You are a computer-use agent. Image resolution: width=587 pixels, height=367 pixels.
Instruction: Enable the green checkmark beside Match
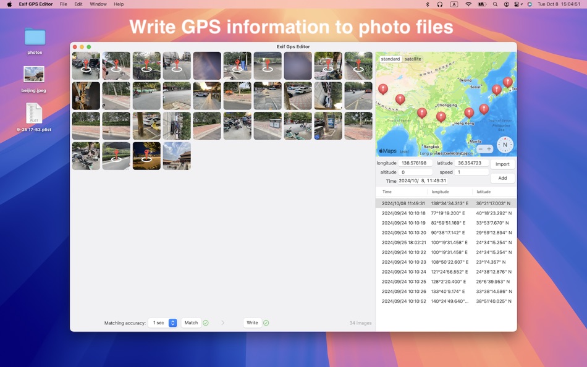pos(205,323)
